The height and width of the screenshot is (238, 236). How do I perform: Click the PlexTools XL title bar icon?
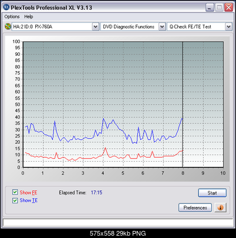[6, 7]
